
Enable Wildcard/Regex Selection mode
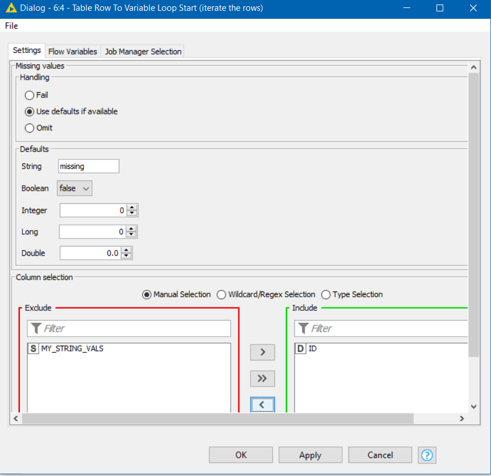(222, 295)
